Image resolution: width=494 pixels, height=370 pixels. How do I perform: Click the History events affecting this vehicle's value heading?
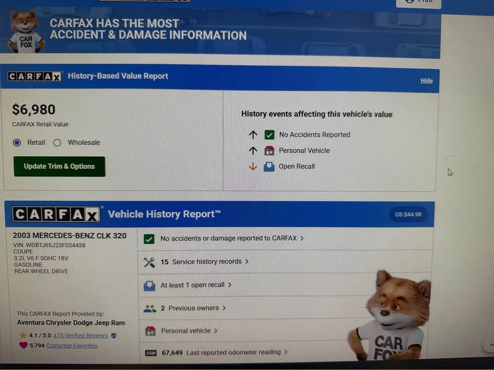coord(316,114)
